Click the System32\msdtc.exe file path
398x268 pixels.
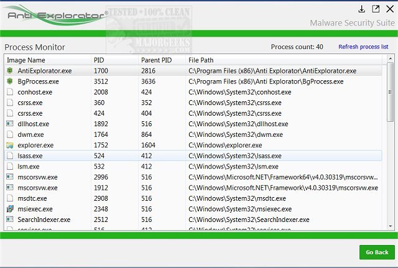[x=237, y=198]
